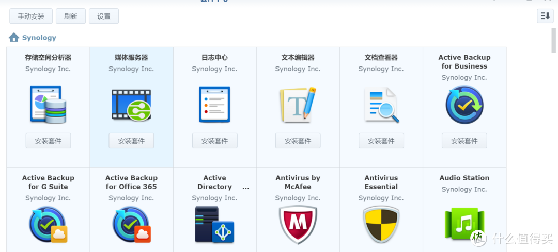This screenshot has width=558, height=252.
Task: Install the Active Backup for Business package
Action: pyautogui.click(x=464, y=141)
